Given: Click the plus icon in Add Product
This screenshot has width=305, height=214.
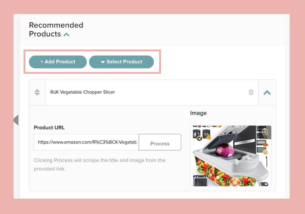Looking at the screenshot, I should tap(42, 62).
